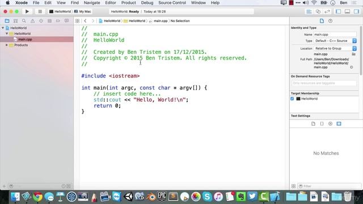Click the inspector vertical scrollbar
363x204 pixels.
click(x=361, y=50)
